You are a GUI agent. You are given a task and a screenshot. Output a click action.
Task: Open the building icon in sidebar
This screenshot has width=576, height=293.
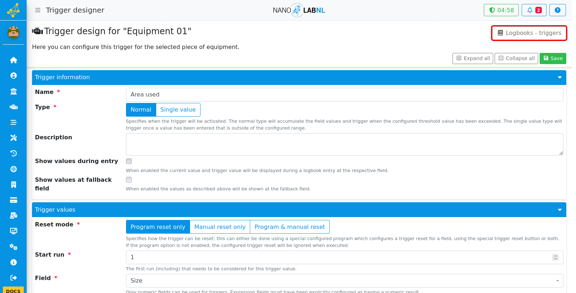(x=14, y=185)
